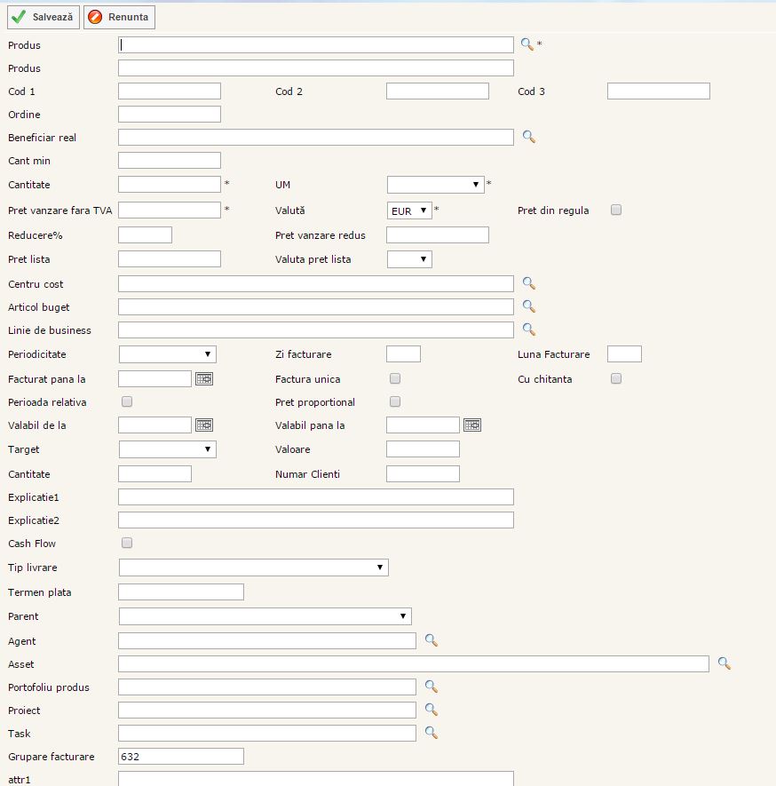Check the Cu chitanta option
Screen dimensions: 776x786
click(616, 379)
